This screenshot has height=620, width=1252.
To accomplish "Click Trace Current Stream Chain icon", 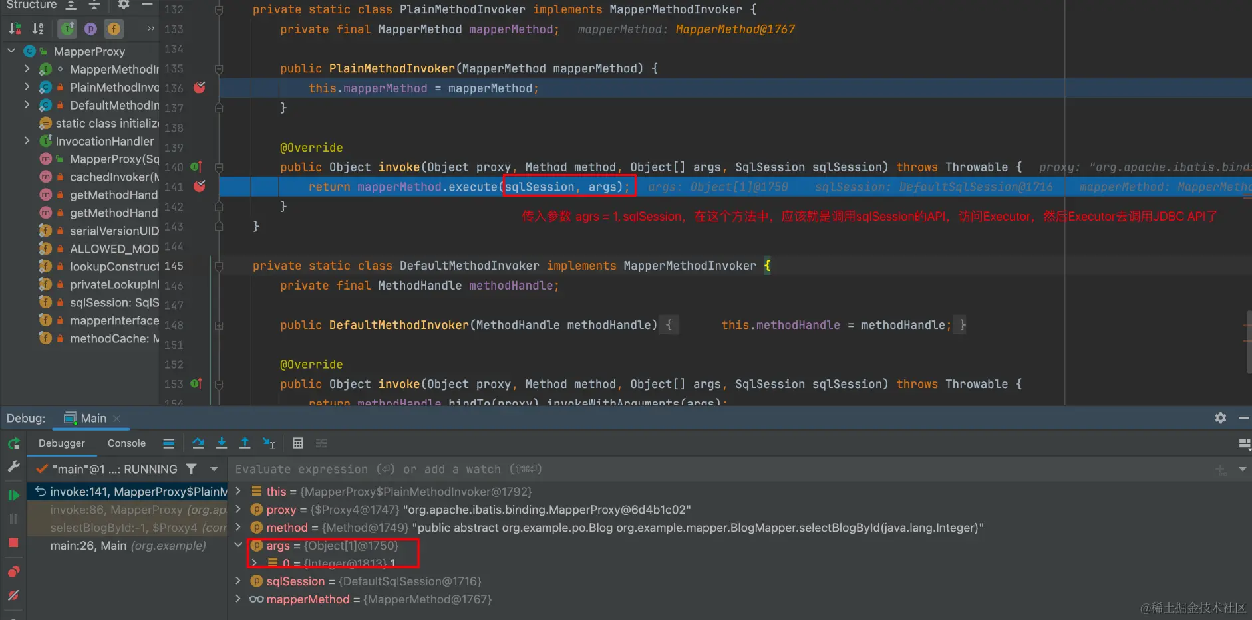I will point(321,443).
